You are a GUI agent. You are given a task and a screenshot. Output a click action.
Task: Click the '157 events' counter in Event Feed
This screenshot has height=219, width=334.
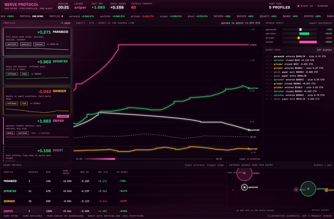tap(324, 50)
